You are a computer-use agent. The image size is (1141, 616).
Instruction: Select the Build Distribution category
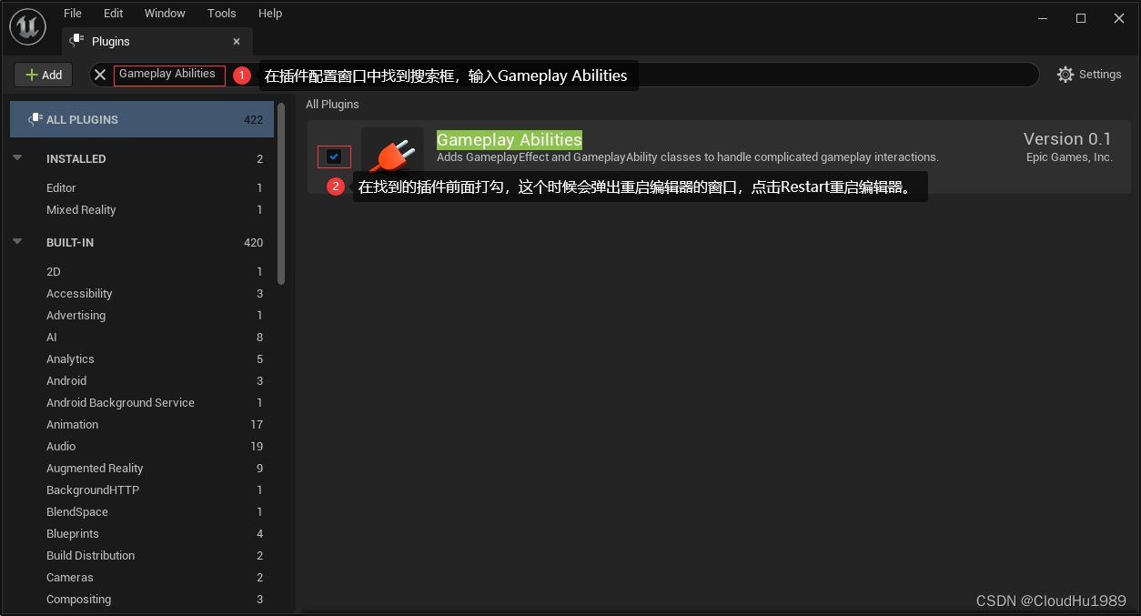pos(142,555)
